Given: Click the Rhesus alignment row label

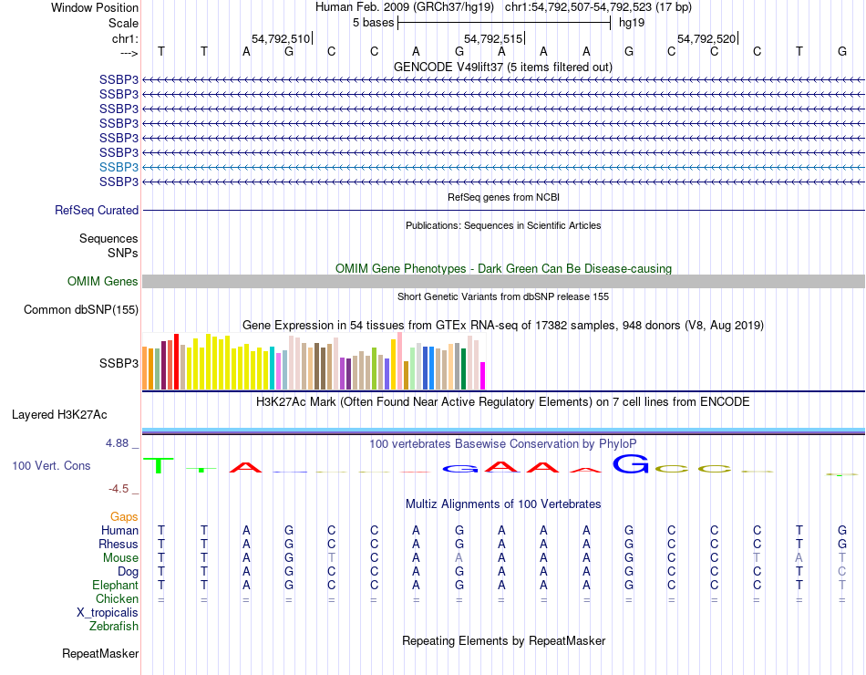Looking at the screenshot, I should tap(119, 544).
